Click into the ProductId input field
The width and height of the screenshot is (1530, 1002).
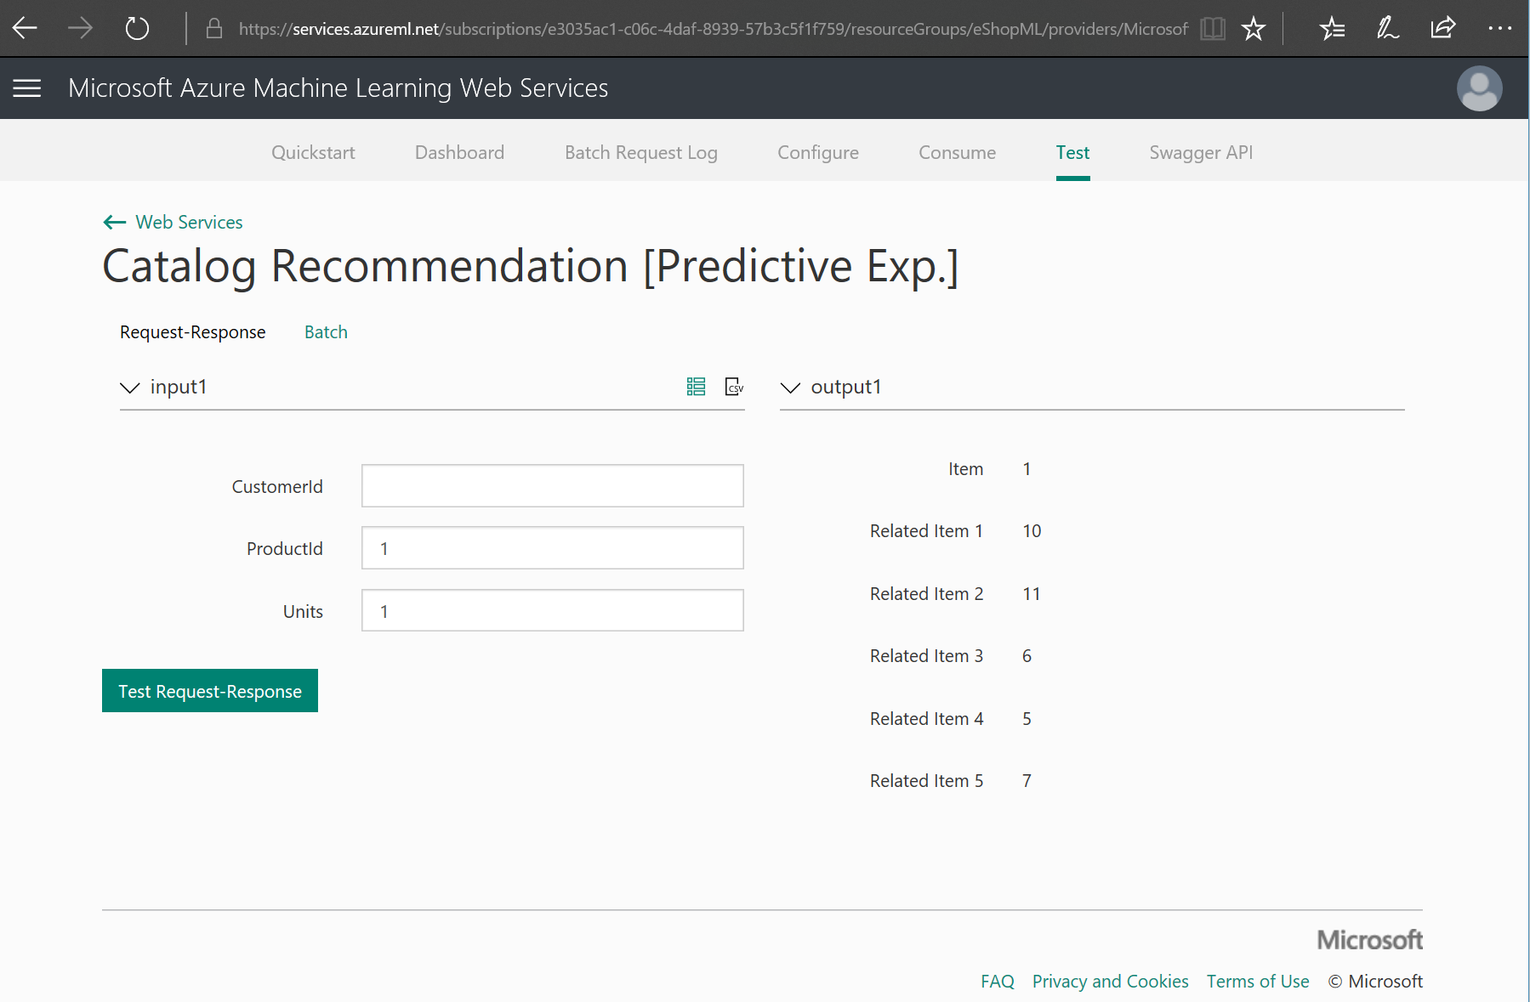[x=553, y=548]
